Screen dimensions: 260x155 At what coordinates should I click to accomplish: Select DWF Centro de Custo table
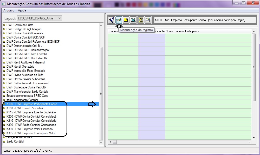pyautogui.click(x=20, y=25)
